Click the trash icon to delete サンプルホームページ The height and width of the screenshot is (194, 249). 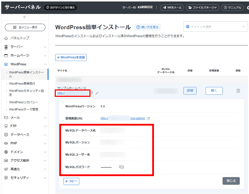pos(238,91)
